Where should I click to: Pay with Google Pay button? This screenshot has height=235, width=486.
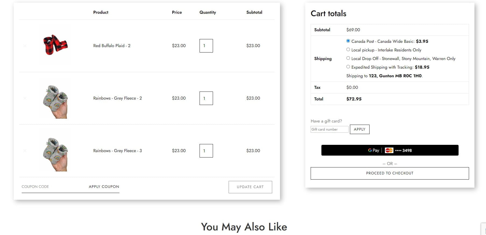coord(390,150)
